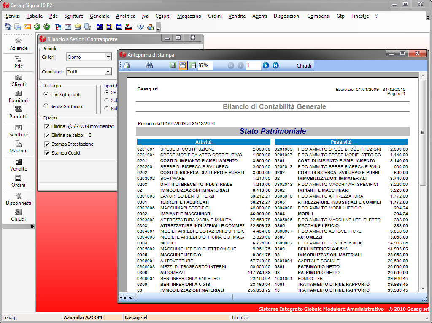Jump to last page in print preview
The height and width of the screenshot is (323, 432).
275,65
